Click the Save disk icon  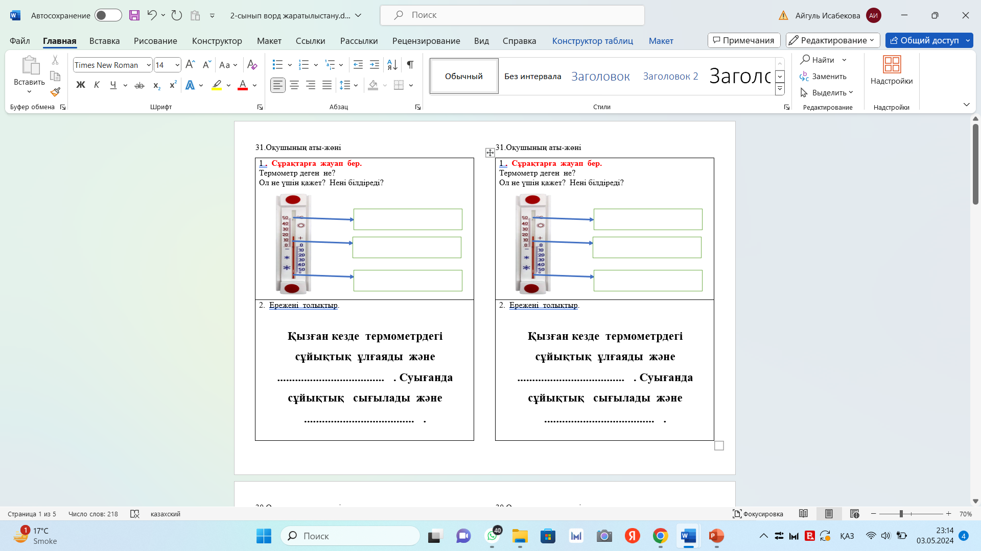(x=134, y=15)
